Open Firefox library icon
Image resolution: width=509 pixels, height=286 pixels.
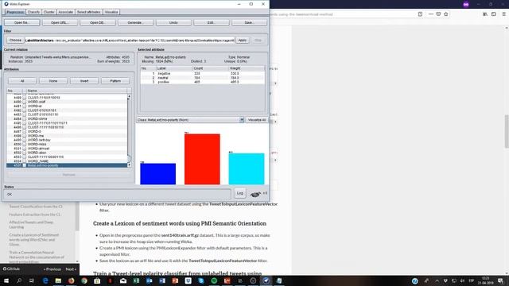pyautogui.click(x=485, y=14)
